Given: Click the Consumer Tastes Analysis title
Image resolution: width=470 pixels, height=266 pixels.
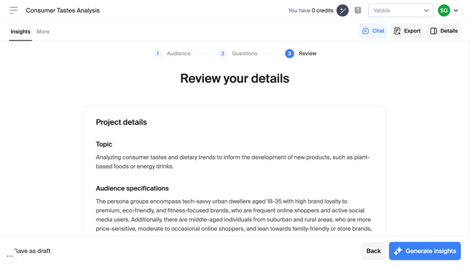Looking at the screenshot, I should [63, 10].
